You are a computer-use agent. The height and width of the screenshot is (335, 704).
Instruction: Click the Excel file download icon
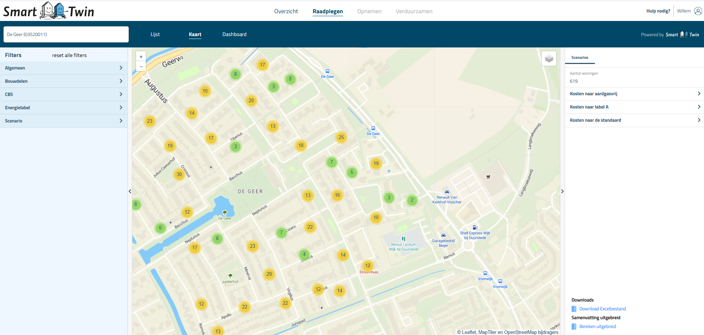click(574, 309)
